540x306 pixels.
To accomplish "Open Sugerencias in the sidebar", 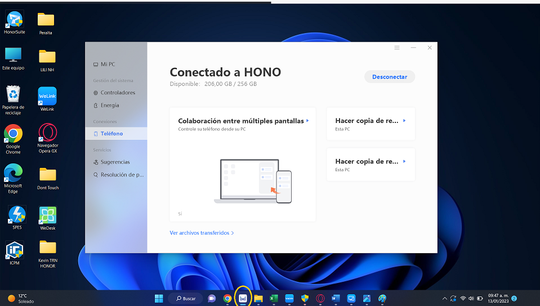I will point(115,162).
